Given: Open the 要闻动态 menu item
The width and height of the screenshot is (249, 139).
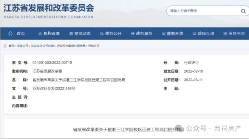Looking at the screenshot, I should coord(82,34).
